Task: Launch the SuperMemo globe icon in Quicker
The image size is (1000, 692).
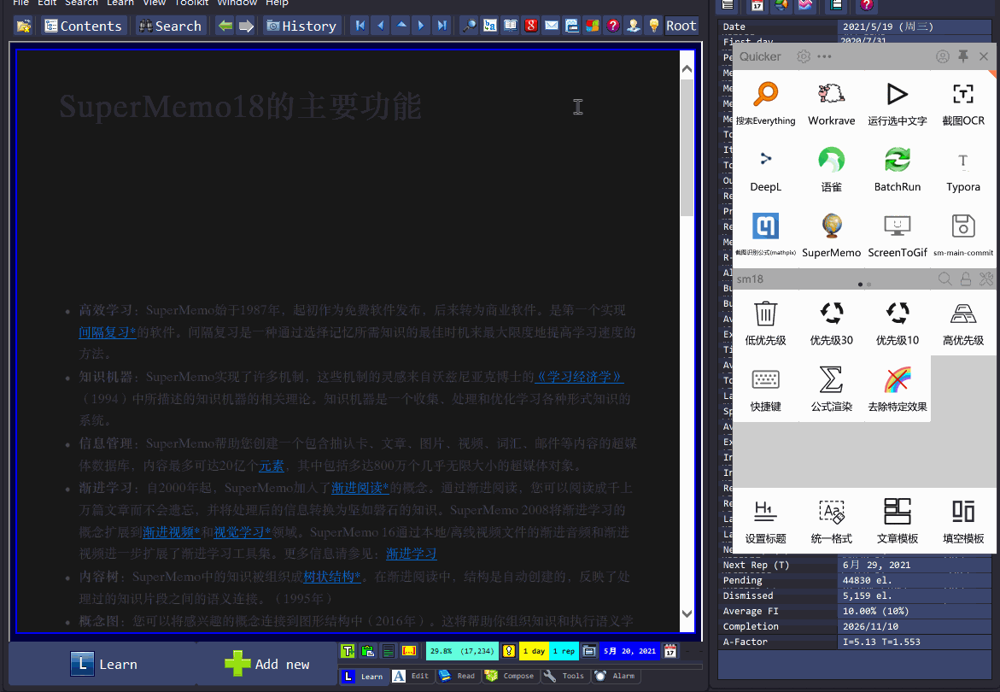Action: [832, 235]
